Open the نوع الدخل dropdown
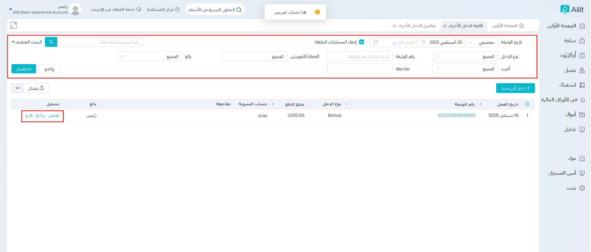Screen dimensions: 591x252 tap(465, 57)
